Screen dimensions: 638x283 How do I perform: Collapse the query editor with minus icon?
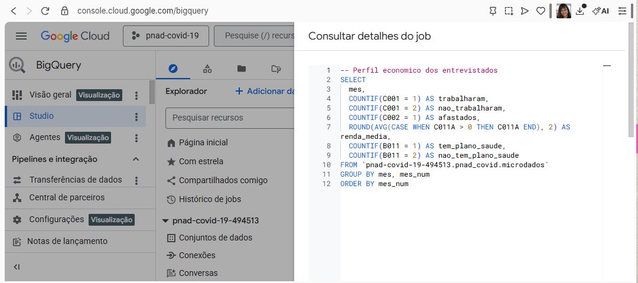(607, 66)
